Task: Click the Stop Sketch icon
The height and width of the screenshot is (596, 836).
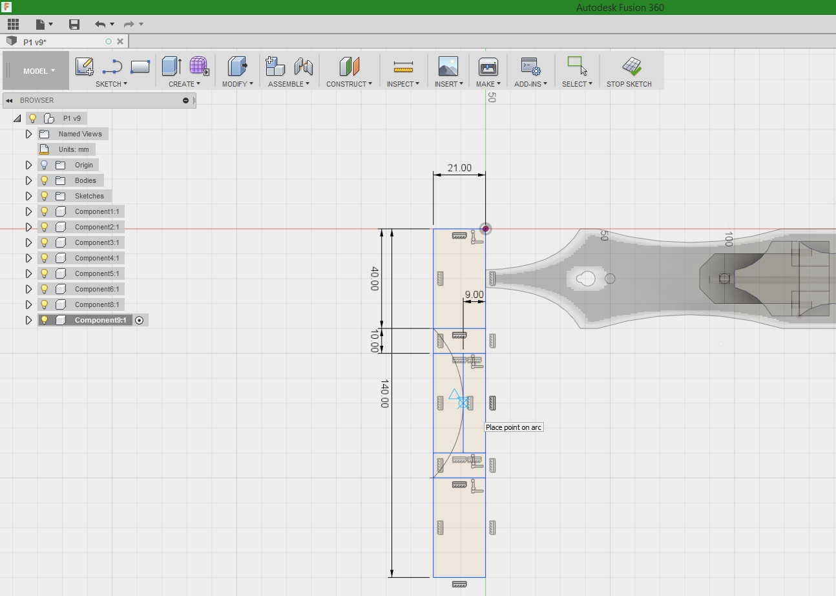Action: (631, 66)
